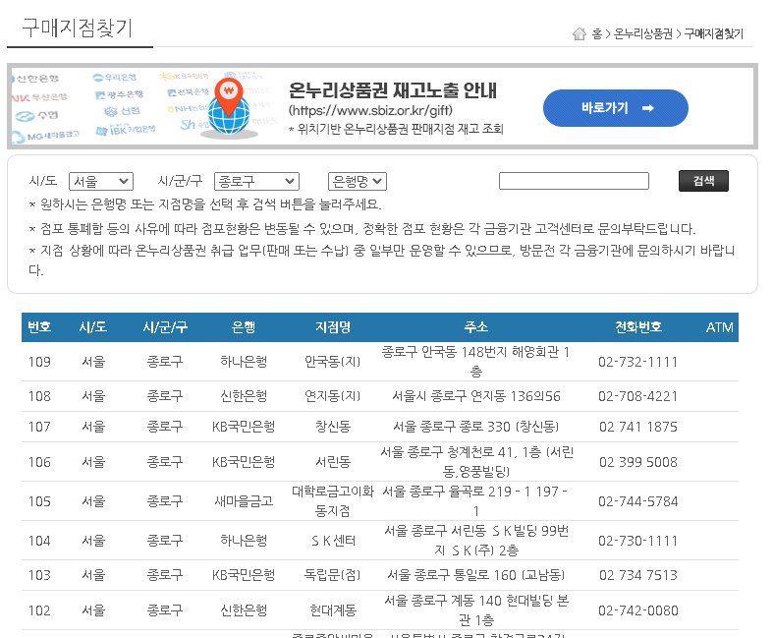The height and width of the screenshot is (638, 773).
Task: Click branch name S K 센터
Action: pyautogui.click(x=333, y=541)
